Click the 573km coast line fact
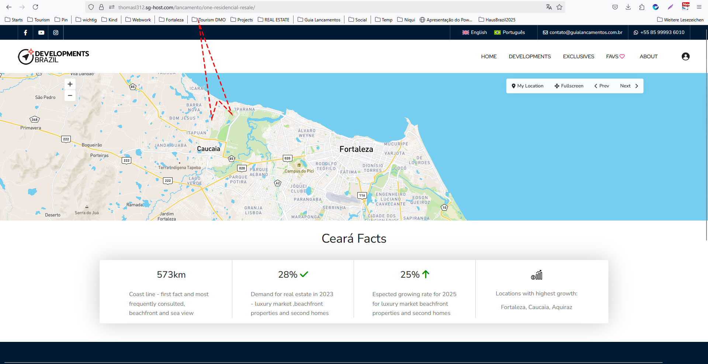Image resolution: width=708 pixels, height=364 pixels. (171, 275)
